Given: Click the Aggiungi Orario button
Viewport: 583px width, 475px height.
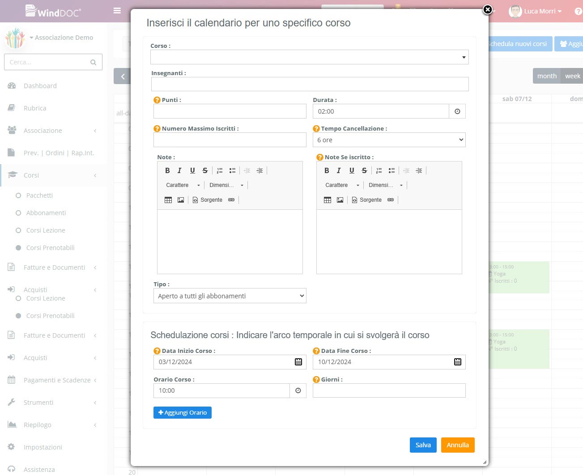Looking at the screenshot, I should pyautogui.click(x=183, y=412).
